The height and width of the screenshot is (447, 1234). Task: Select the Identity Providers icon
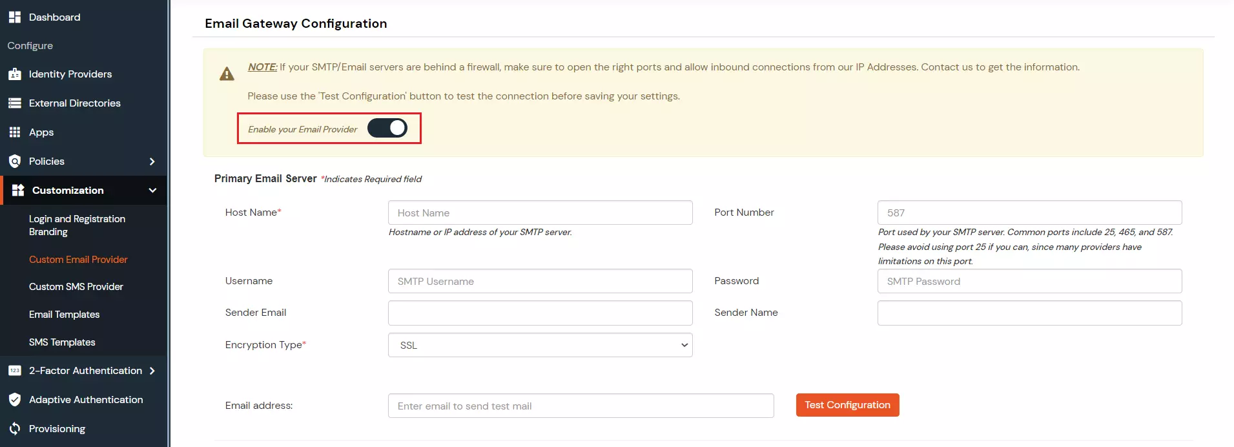click(15, 74)
